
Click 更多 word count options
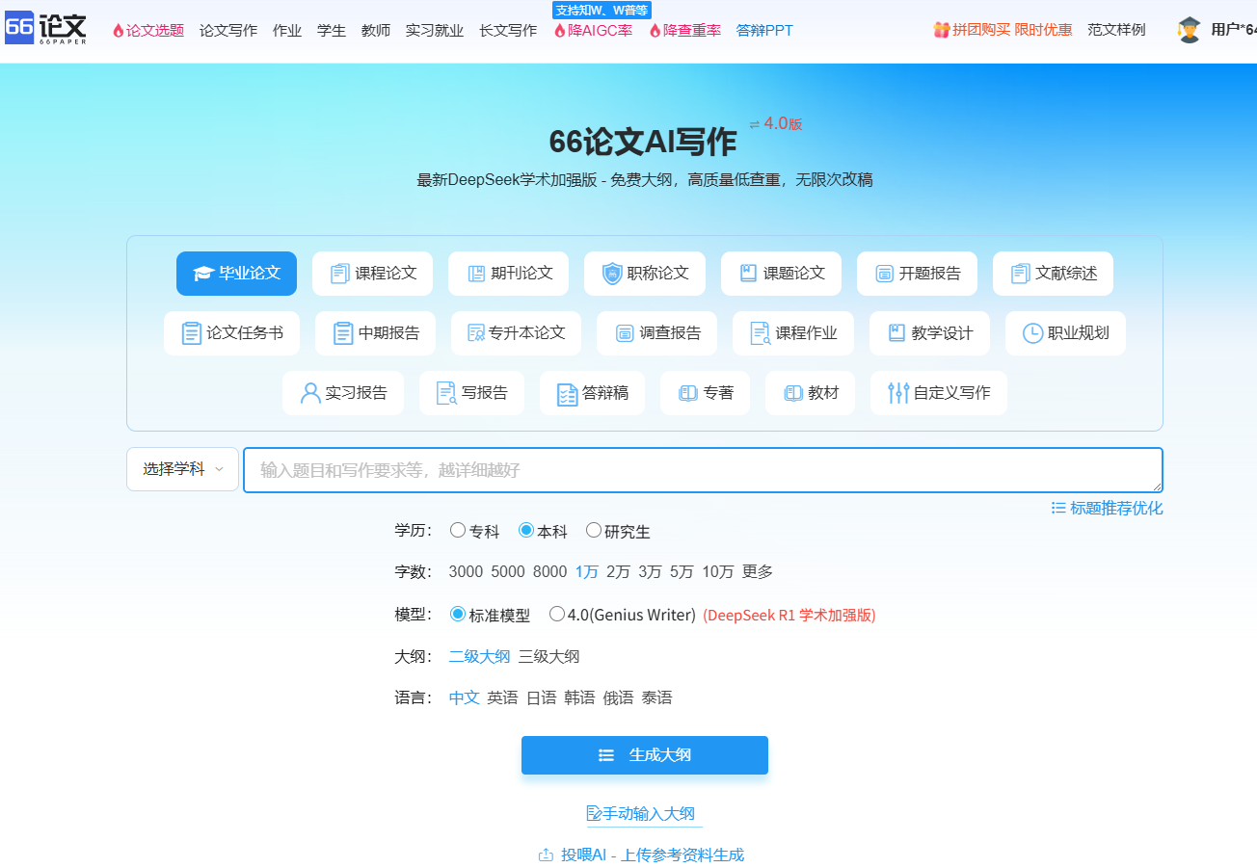pos(758,571)
